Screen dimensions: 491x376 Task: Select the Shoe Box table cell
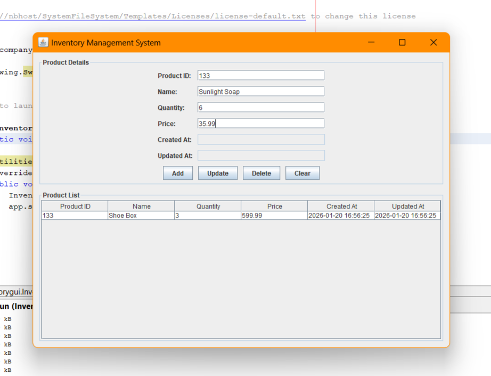point(141,215)
